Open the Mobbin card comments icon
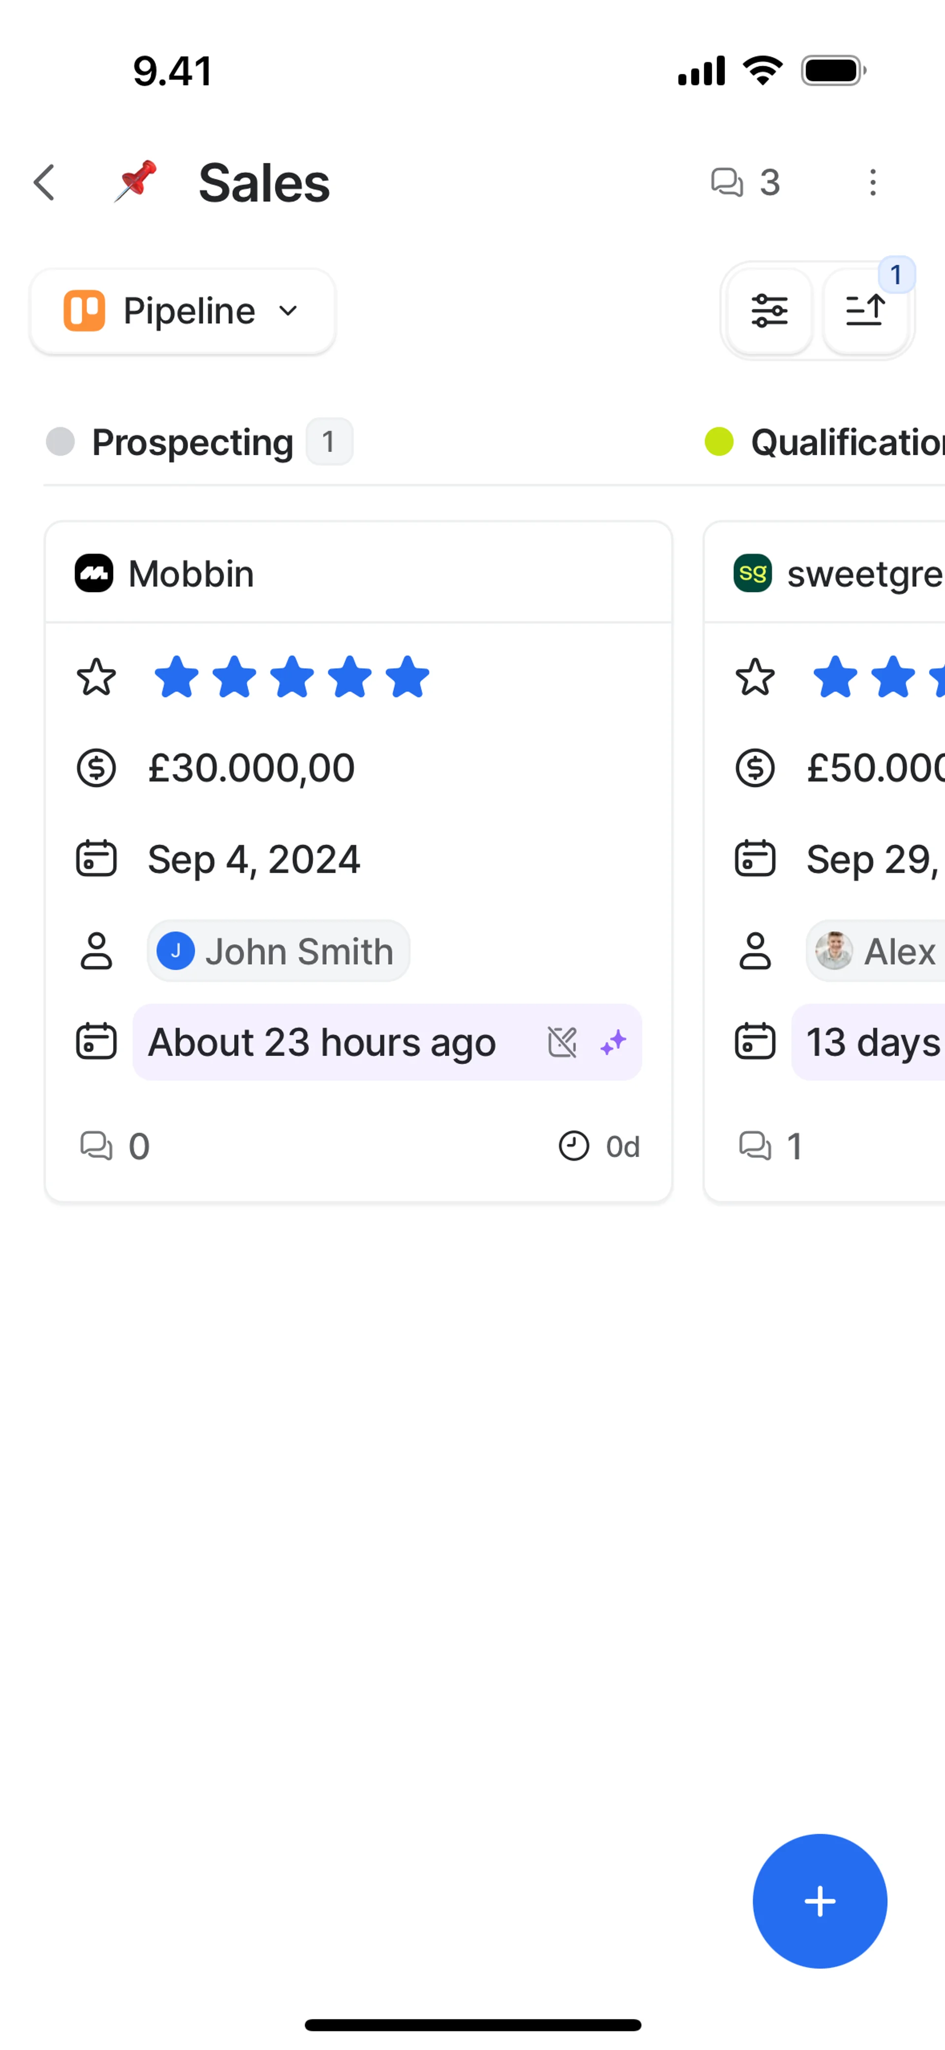The image size is (945, 2050). 97,1146
